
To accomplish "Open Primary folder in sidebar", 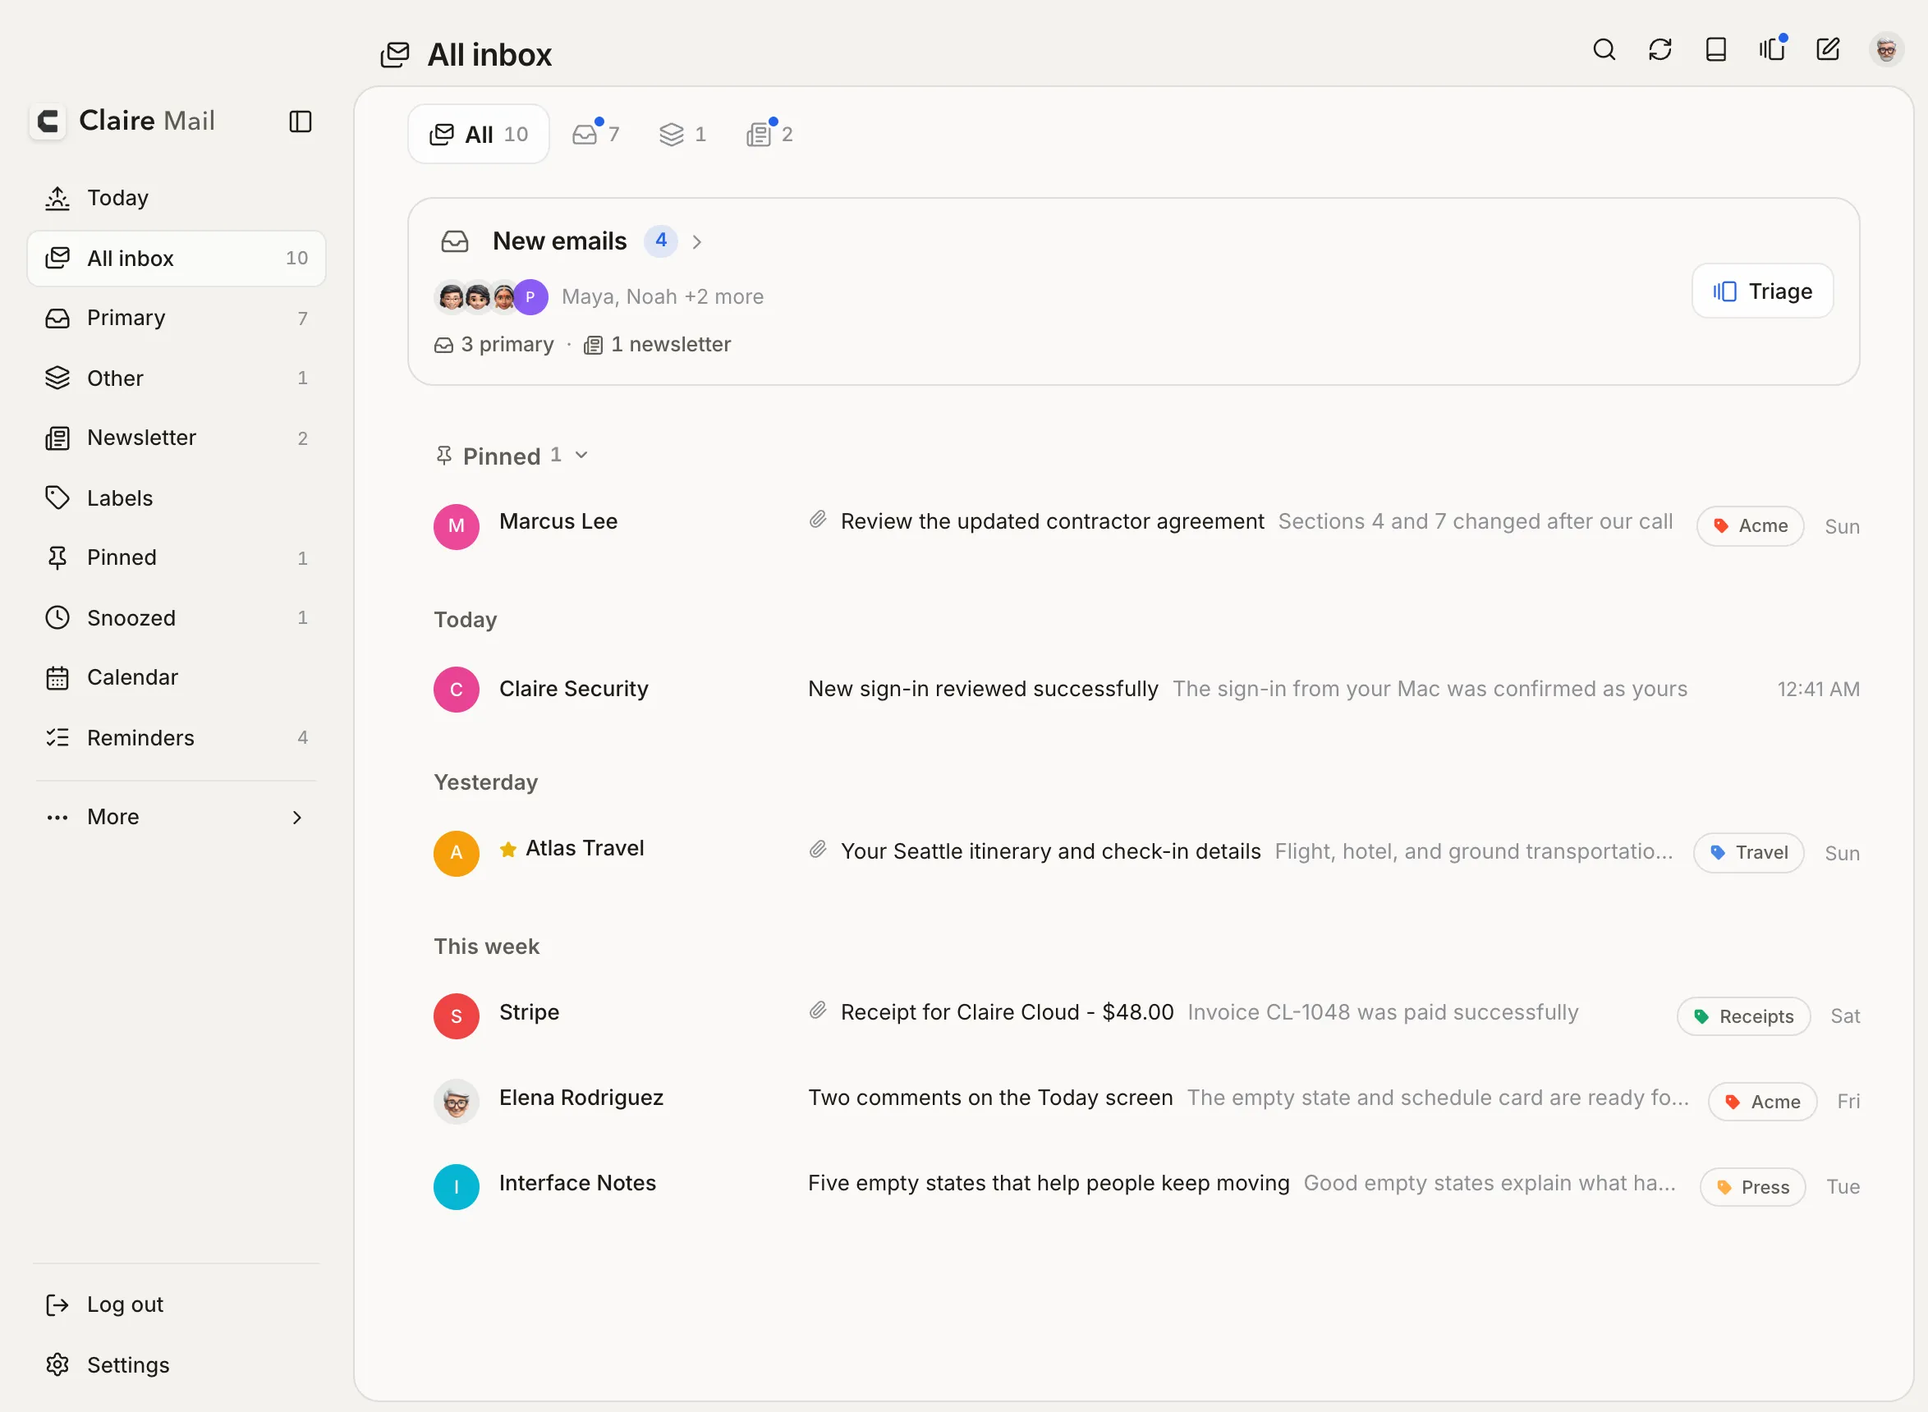I will (x=176, y=318).
